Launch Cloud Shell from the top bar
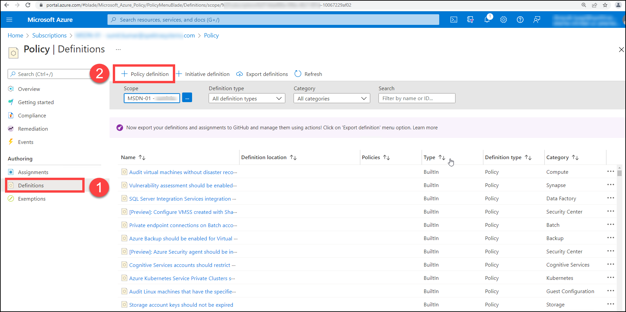626x312 pixels. (453, 20)
